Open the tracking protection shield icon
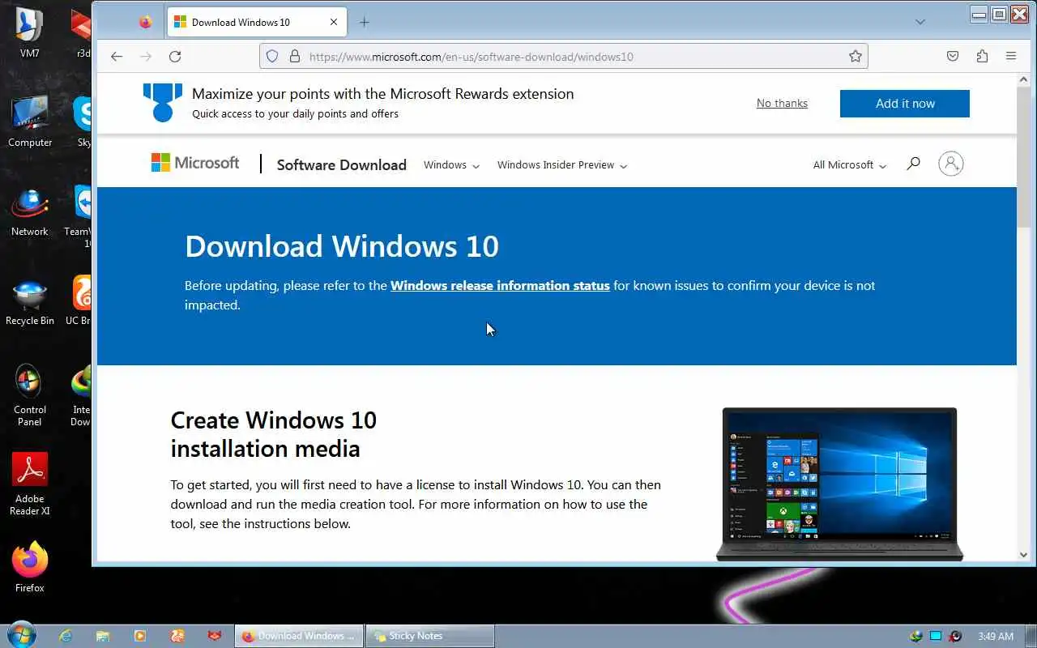 click(272, 56)
